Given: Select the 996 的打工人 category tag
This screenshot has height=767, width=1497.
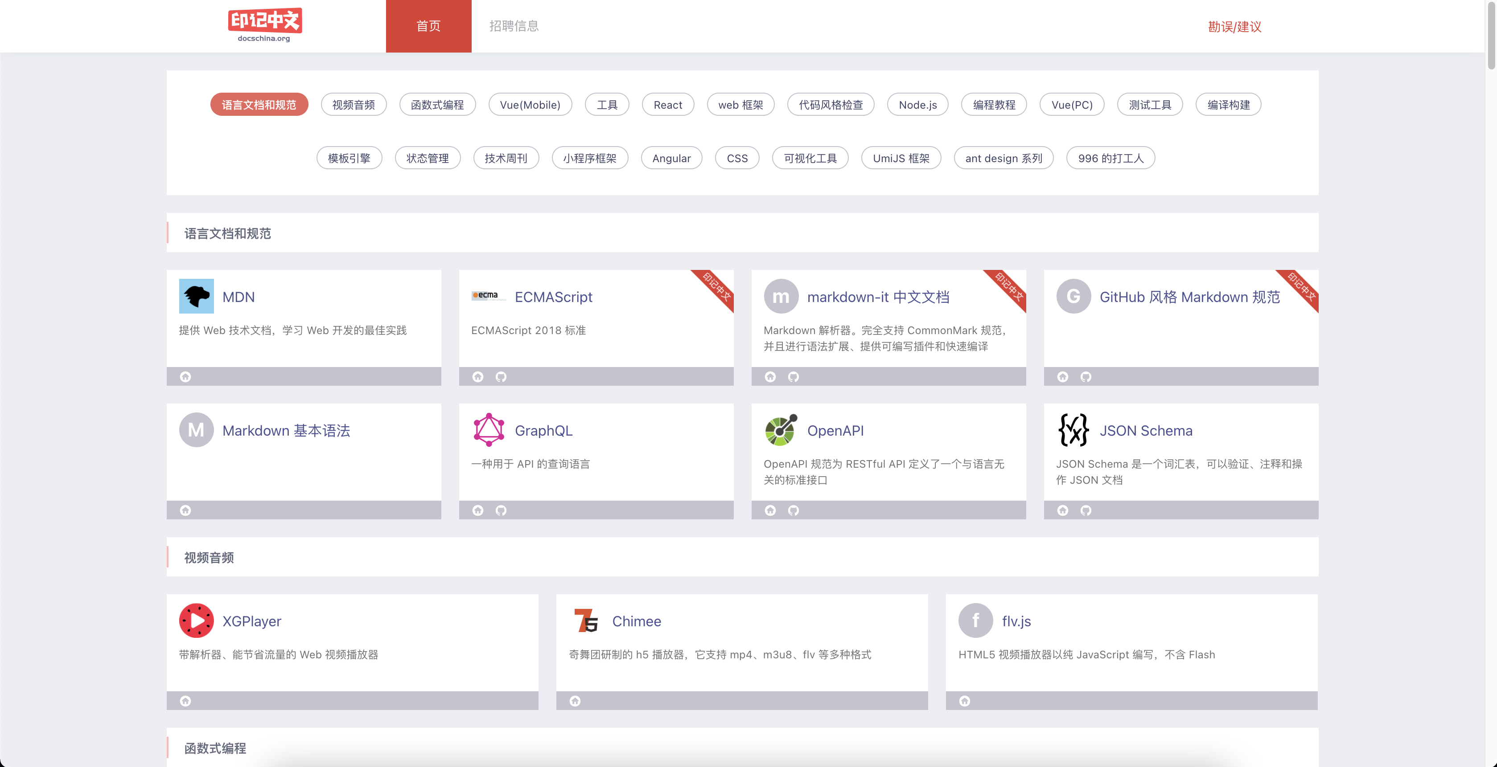Looking at the screenshot, I should [1110, 158].
